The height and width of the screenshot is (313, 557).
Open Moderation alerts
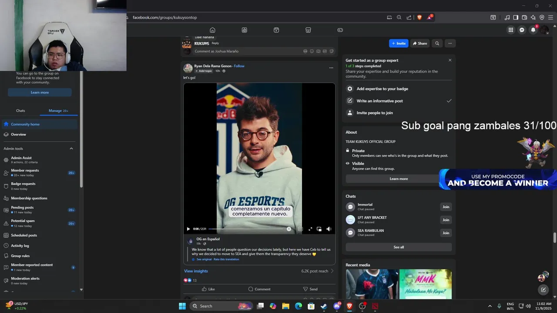coord(40,281)
